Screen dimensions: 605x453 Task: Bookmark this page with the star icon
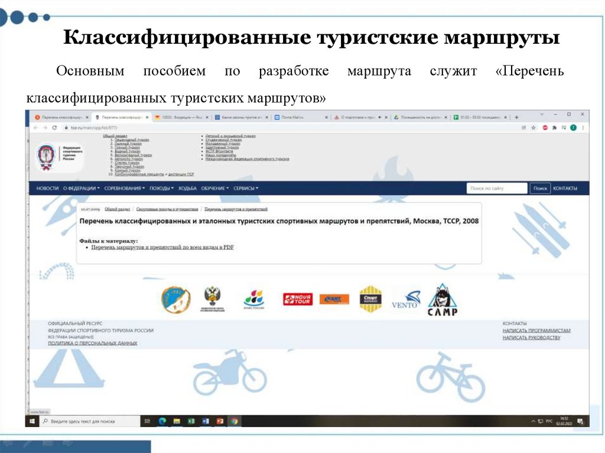[x=534, y=127]
